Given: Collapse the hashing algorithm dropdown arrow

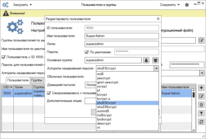Looking at the screenshot, I should (x=156, y=68).
